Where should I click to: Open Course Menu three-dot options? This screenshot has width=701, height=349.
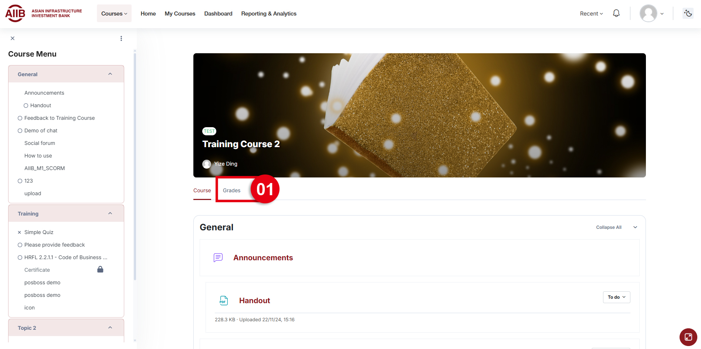pos(121,38)
